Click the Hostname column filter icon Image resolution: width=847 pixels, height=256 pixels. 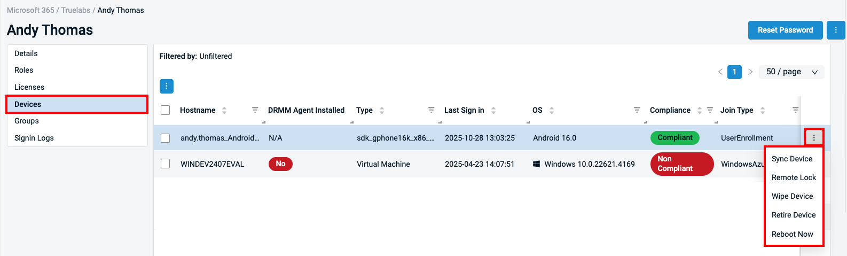tap(255, 110)
